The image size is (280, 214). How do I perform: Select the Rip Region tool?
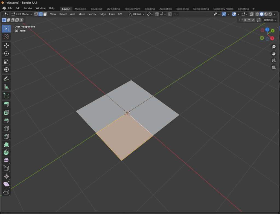point(6,192)
